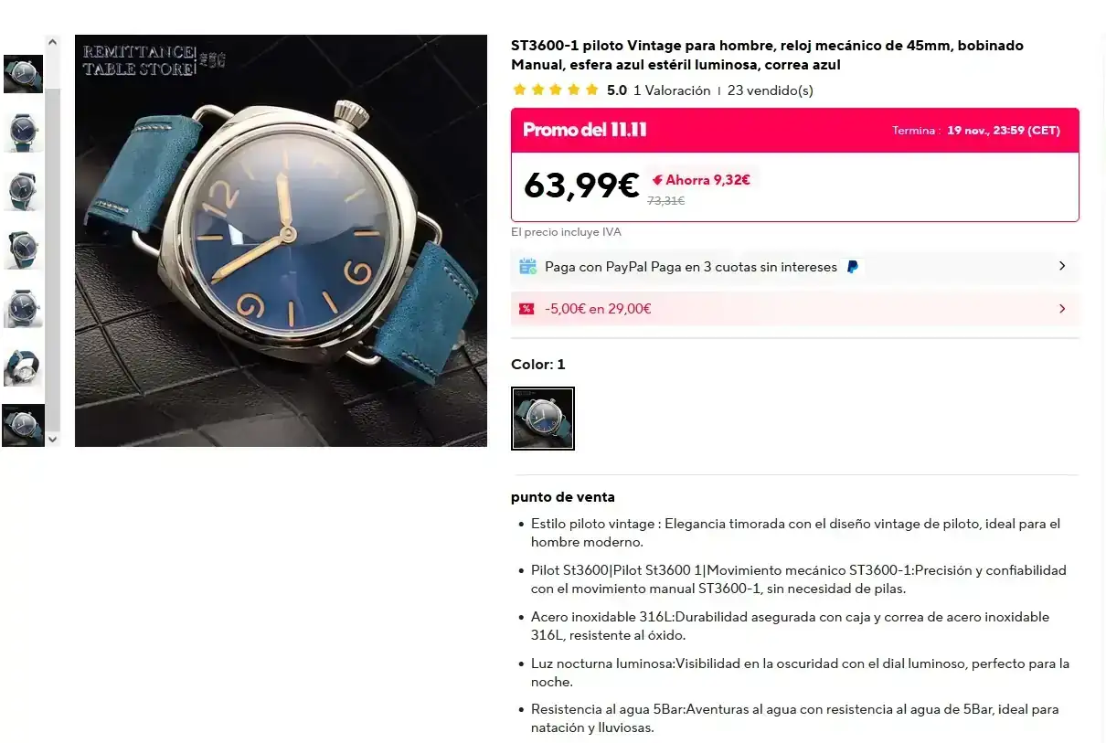Click the 23 vendido(s) sold count

click(x=771, y=90)
